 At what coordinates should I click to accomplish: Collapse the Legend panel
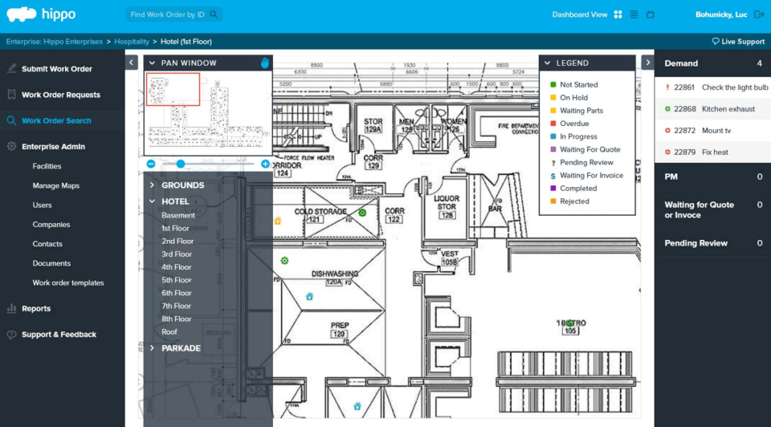pos(547,63)
